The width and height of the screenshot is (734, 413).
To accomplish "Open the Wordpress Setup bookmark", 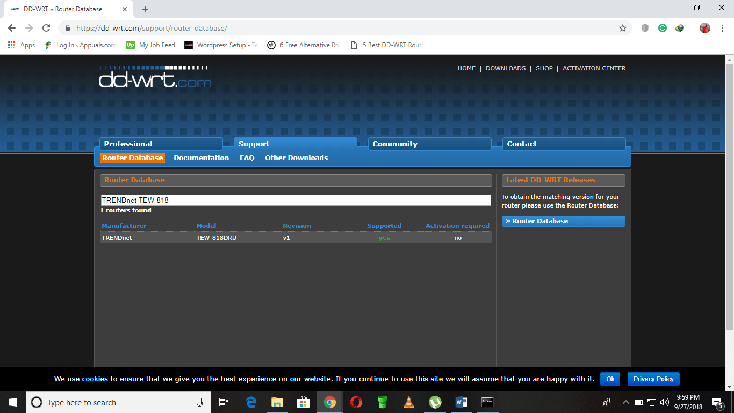I will click(221, 45).
